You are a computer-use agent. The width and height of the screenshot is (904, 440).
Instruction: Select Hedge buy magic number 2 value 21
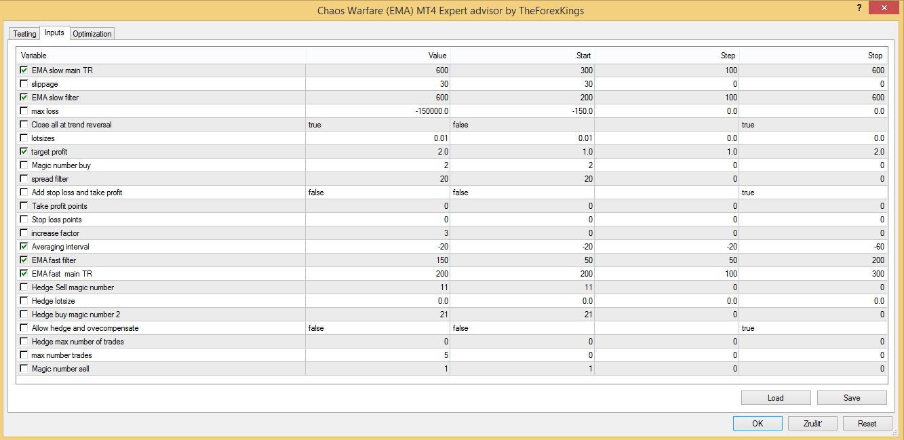[378, 315]
